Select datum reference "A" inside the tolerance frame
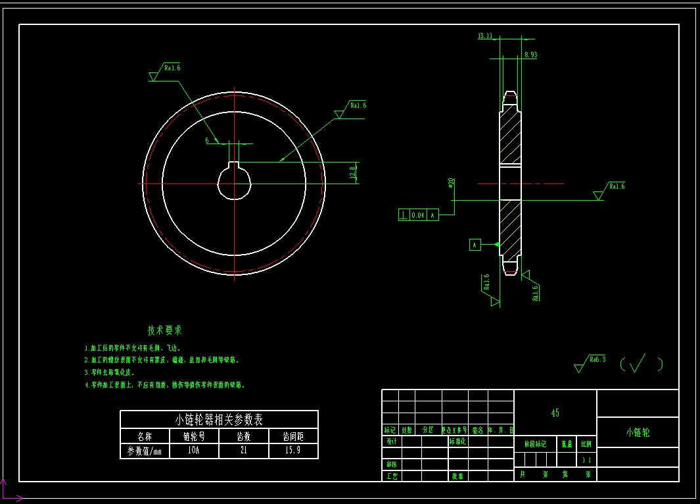Viewport: 700px width, 504px height. click(x=432, y=215)
